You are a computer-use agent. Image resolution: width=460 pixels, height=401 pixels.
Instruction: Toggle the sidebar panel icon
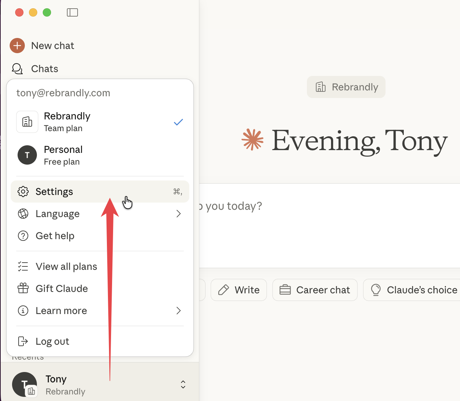click(x=72, y=12)
